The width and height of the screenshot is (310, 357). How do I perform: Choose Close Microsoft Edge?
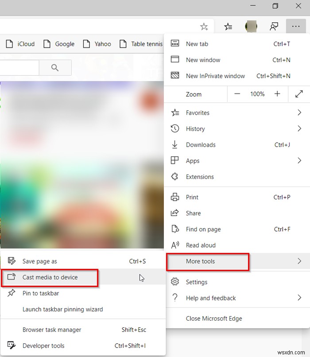(237, 318)
